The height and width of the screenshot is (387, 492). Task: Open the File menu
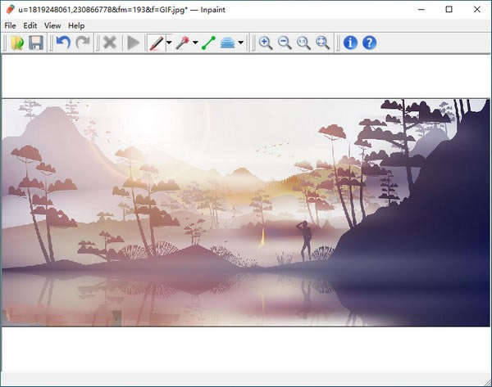(x=10, y=25)
